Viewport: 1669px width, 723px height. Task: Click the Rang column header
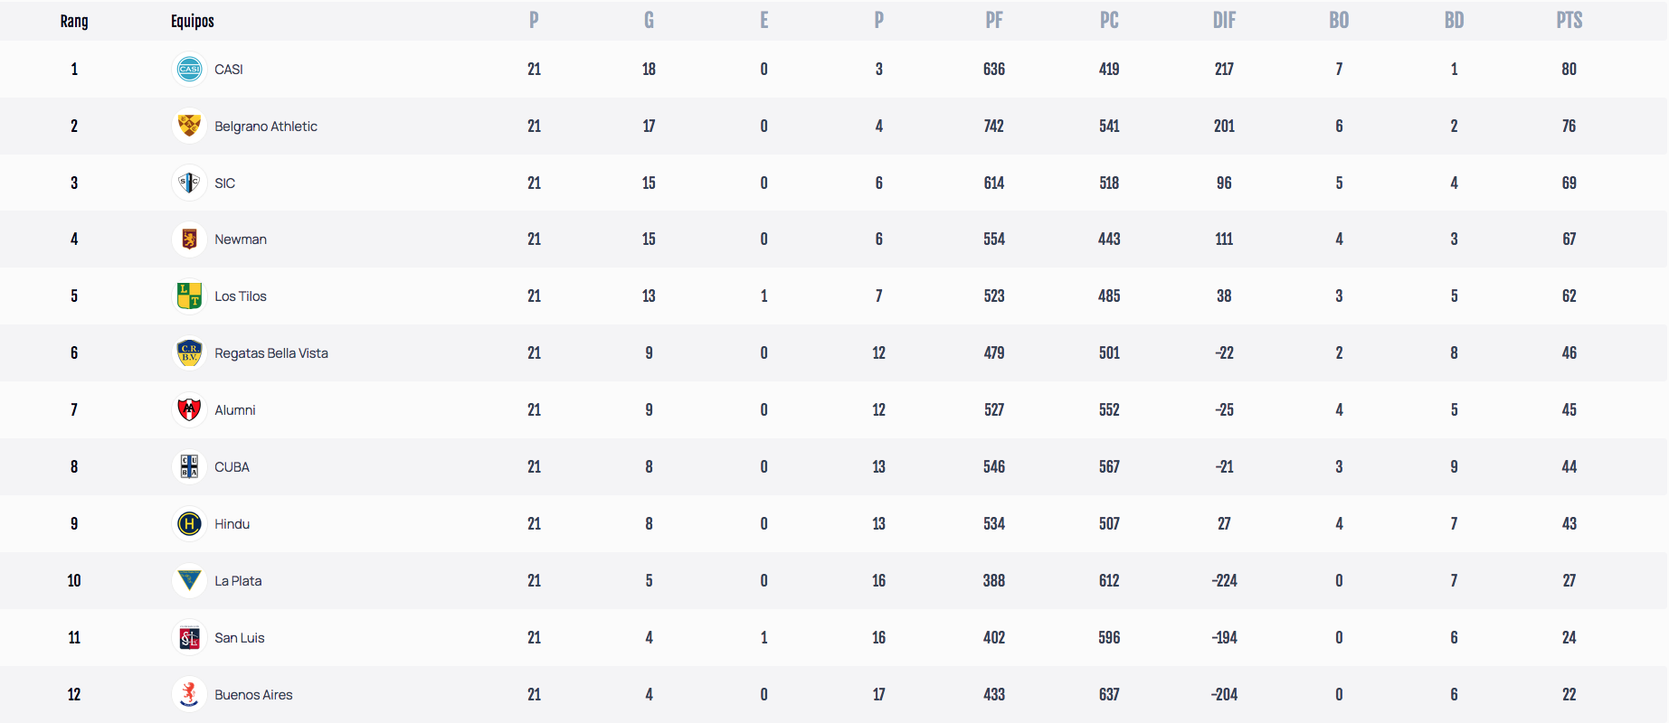tap(74, 21)
